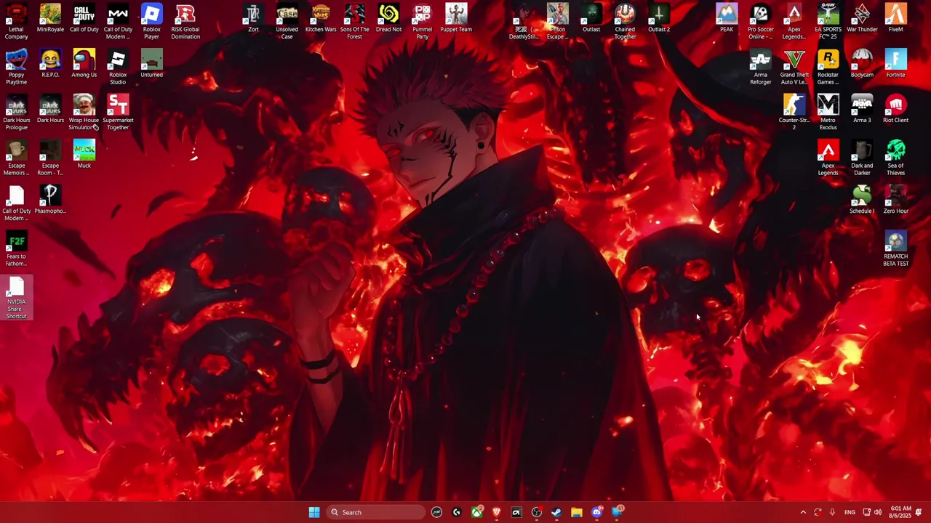Select the Escape Memoirs icon
Screen dimensions: 931x523
(17, 158)
